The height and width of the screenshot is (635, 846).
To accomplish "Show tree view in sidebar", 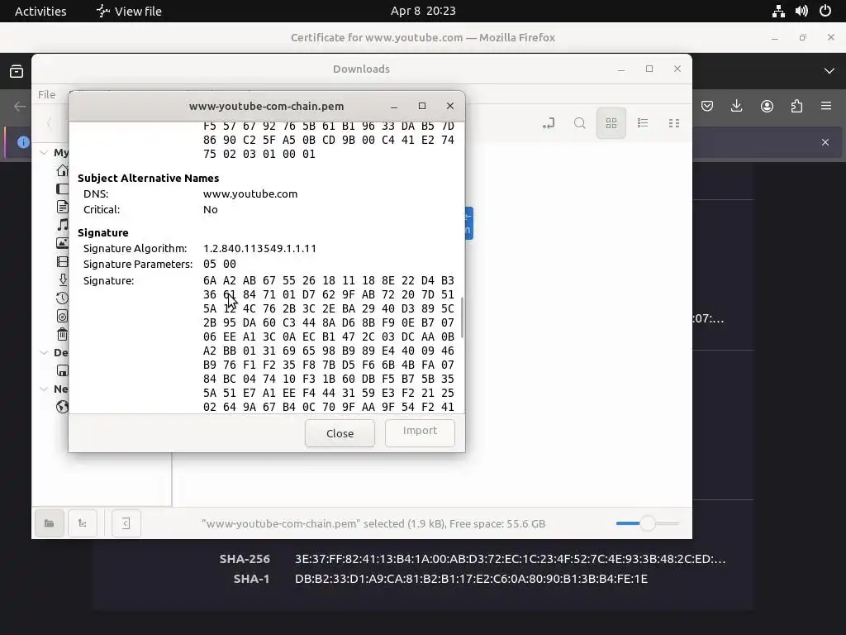I will point(82,523).
